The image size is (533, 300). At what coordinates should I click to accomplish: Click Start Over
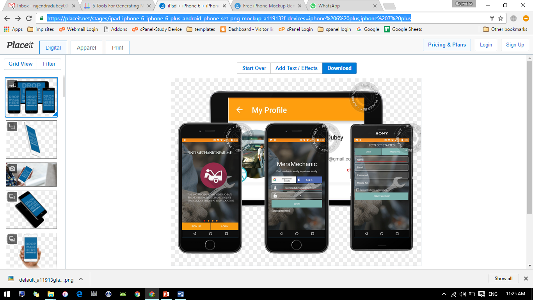[x=254, y=68]
